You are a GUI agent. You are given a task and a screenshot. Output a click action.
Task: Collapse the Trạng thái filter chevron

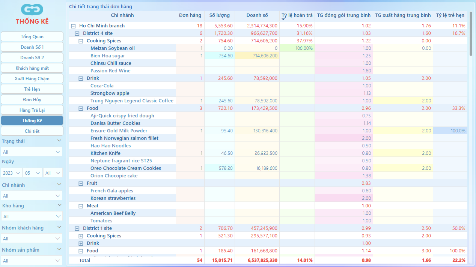(x=59, y=141)
